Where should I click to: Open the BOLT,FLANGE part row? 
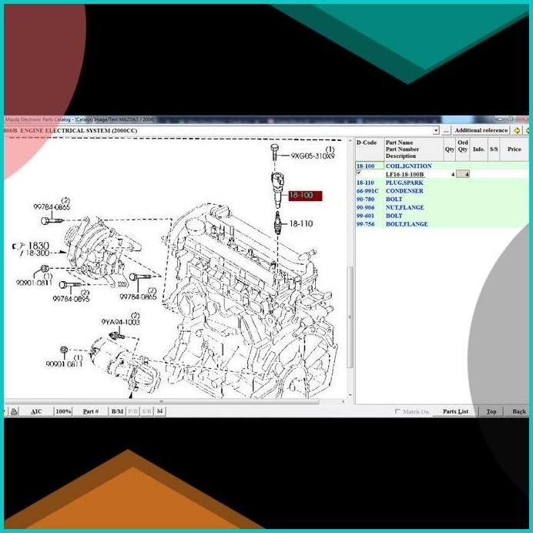[407, 224]
